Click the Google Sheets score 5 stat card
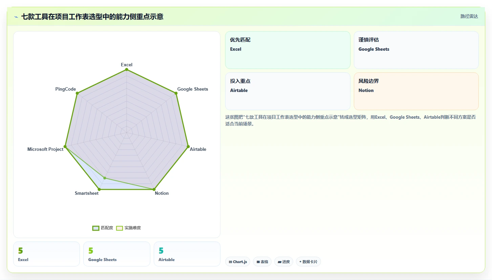This screenshot has width=492, height=280. pyautogui.click(x=116, y=254)
